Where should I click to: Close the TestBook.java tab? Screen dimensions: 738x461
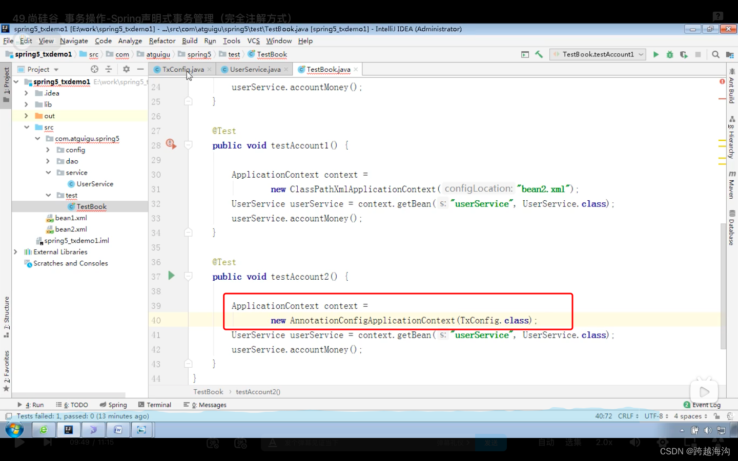[x=356, y=70]
